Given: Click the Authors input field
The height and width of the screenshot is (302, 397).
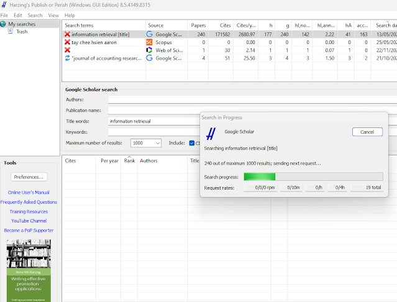Looking at the screenshot, I should (x=252, y=99).
